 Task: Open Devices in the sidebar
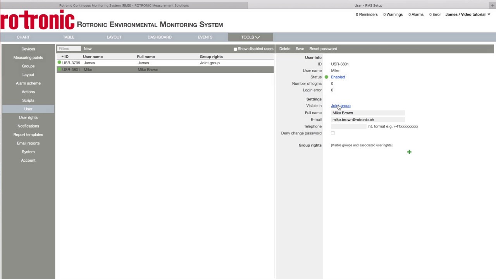click(x=28, y=49)
